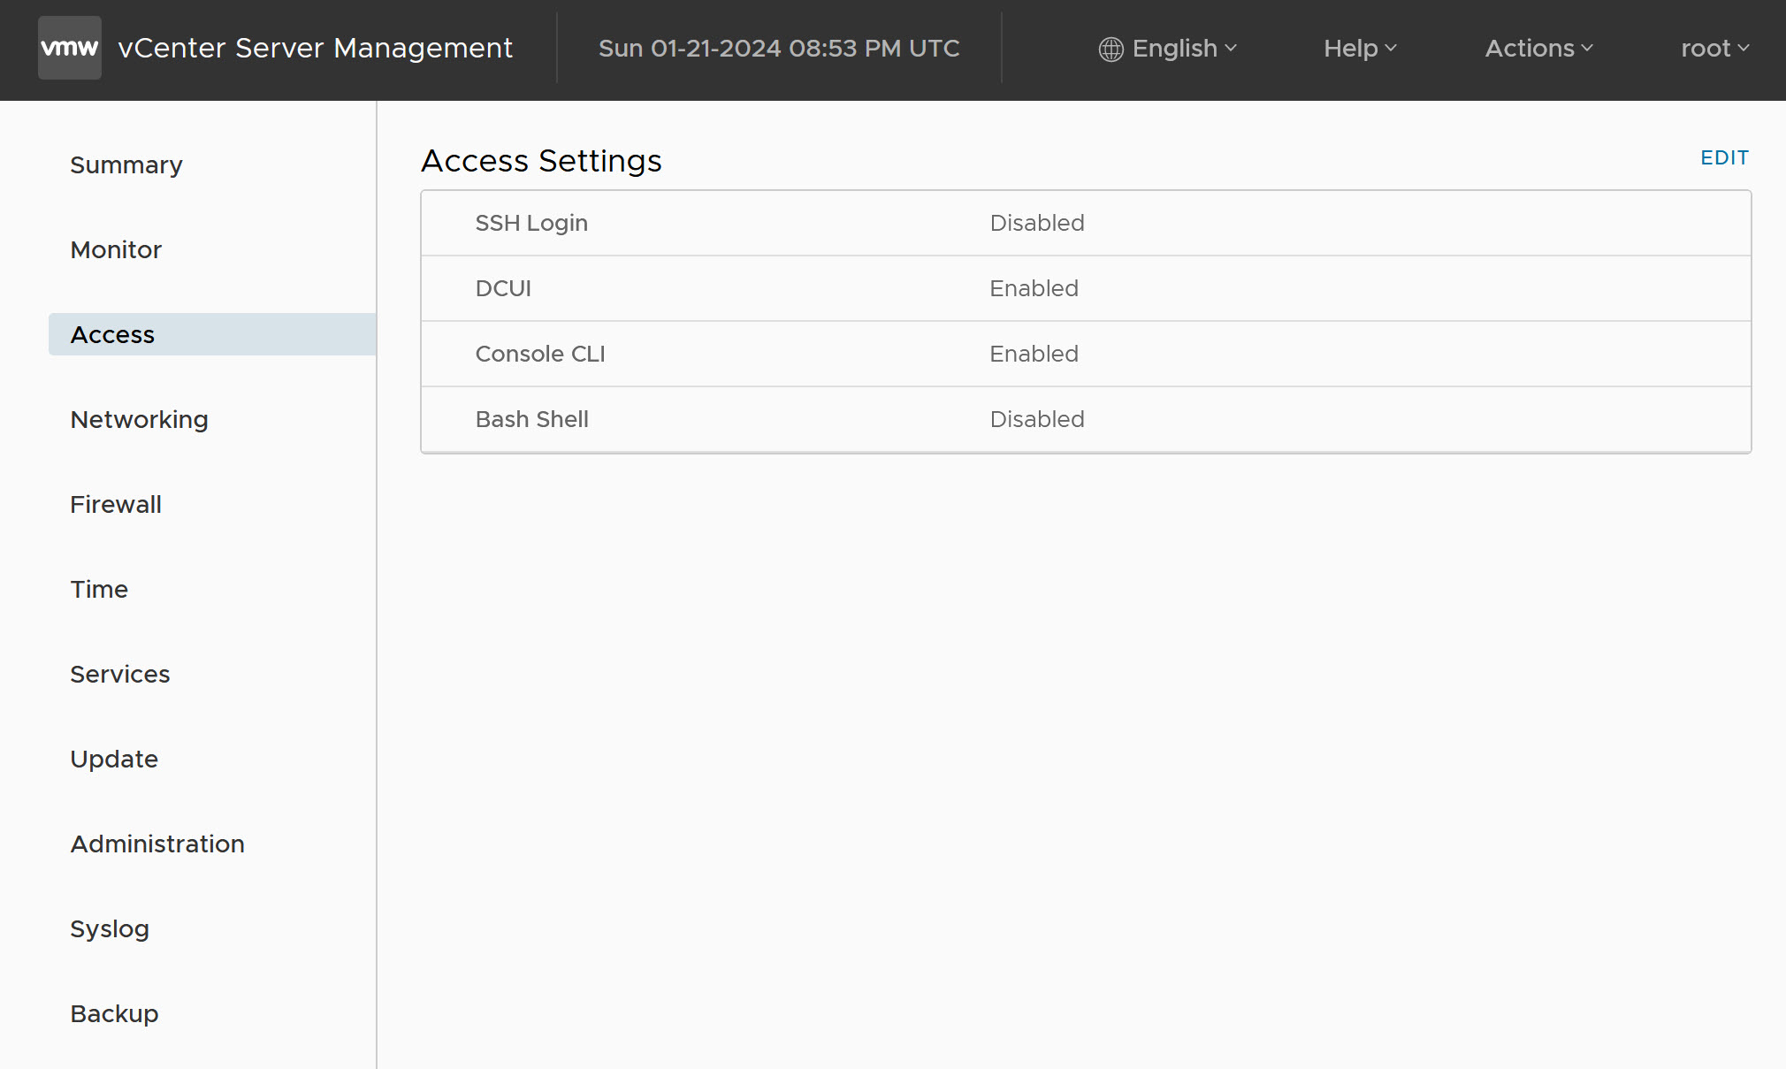Open the Summary page from the sidebar

(x=126, y=164)
